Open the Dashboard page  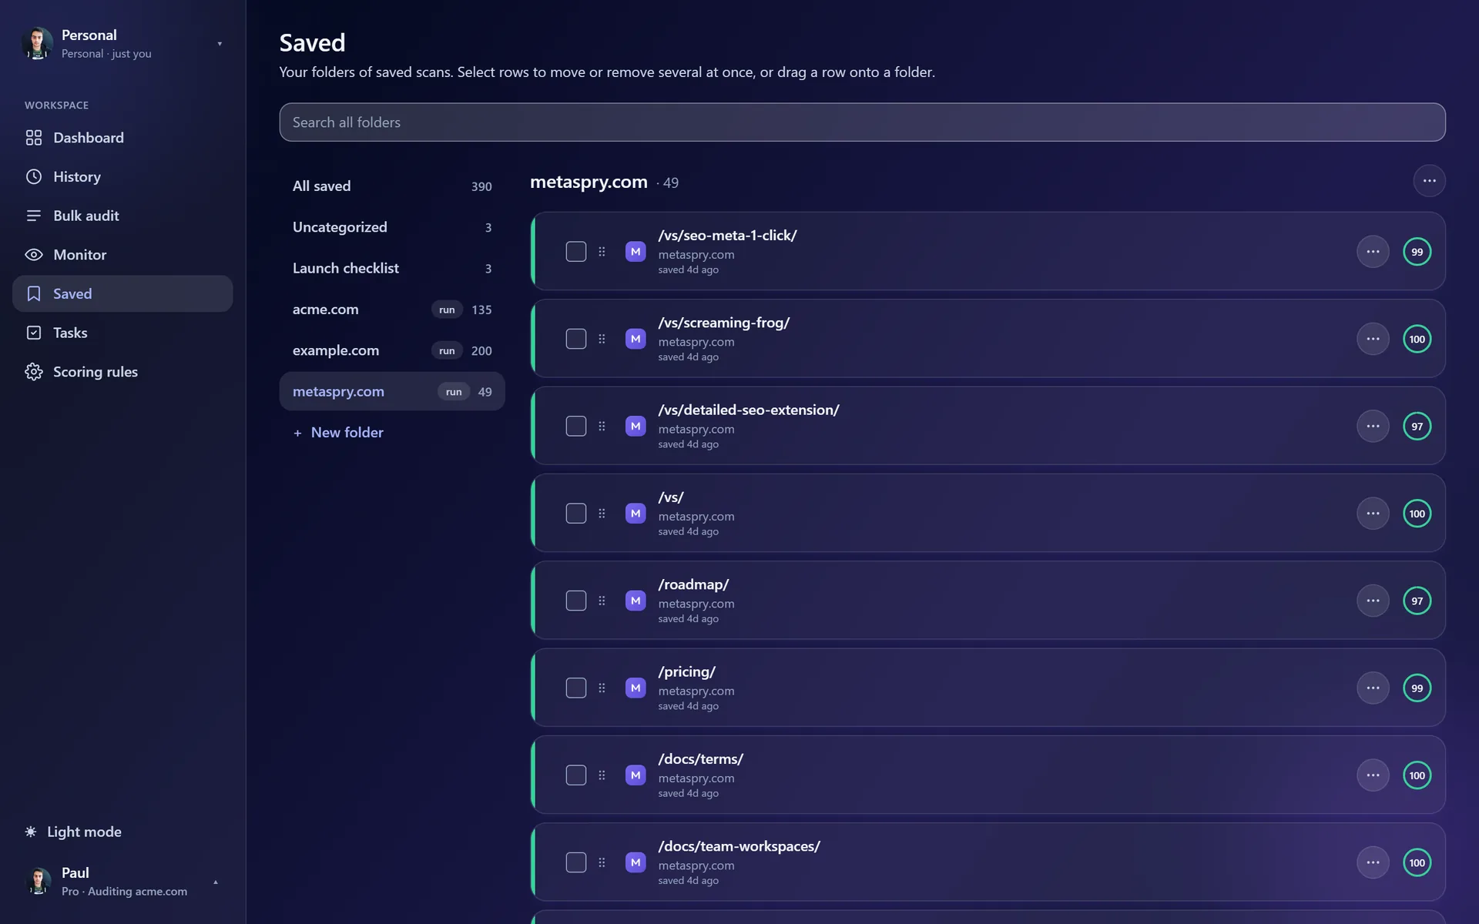coord(122,138)
